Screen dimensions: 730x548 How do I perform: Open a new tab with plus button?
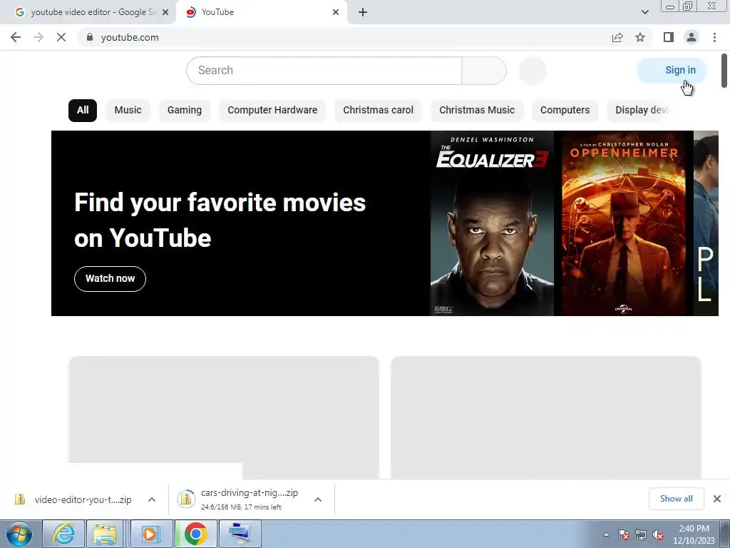363,12
